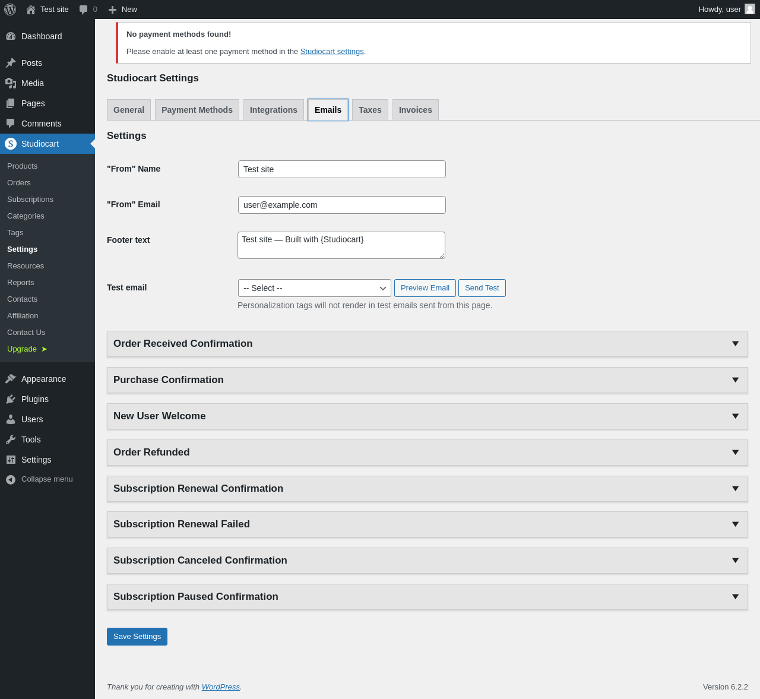Click the Studiocart submenu Settings item

click(23, 249)
